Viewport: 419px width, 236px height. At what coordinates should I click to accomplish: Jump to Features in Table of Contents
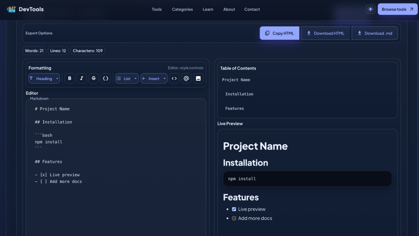(235, 108)
